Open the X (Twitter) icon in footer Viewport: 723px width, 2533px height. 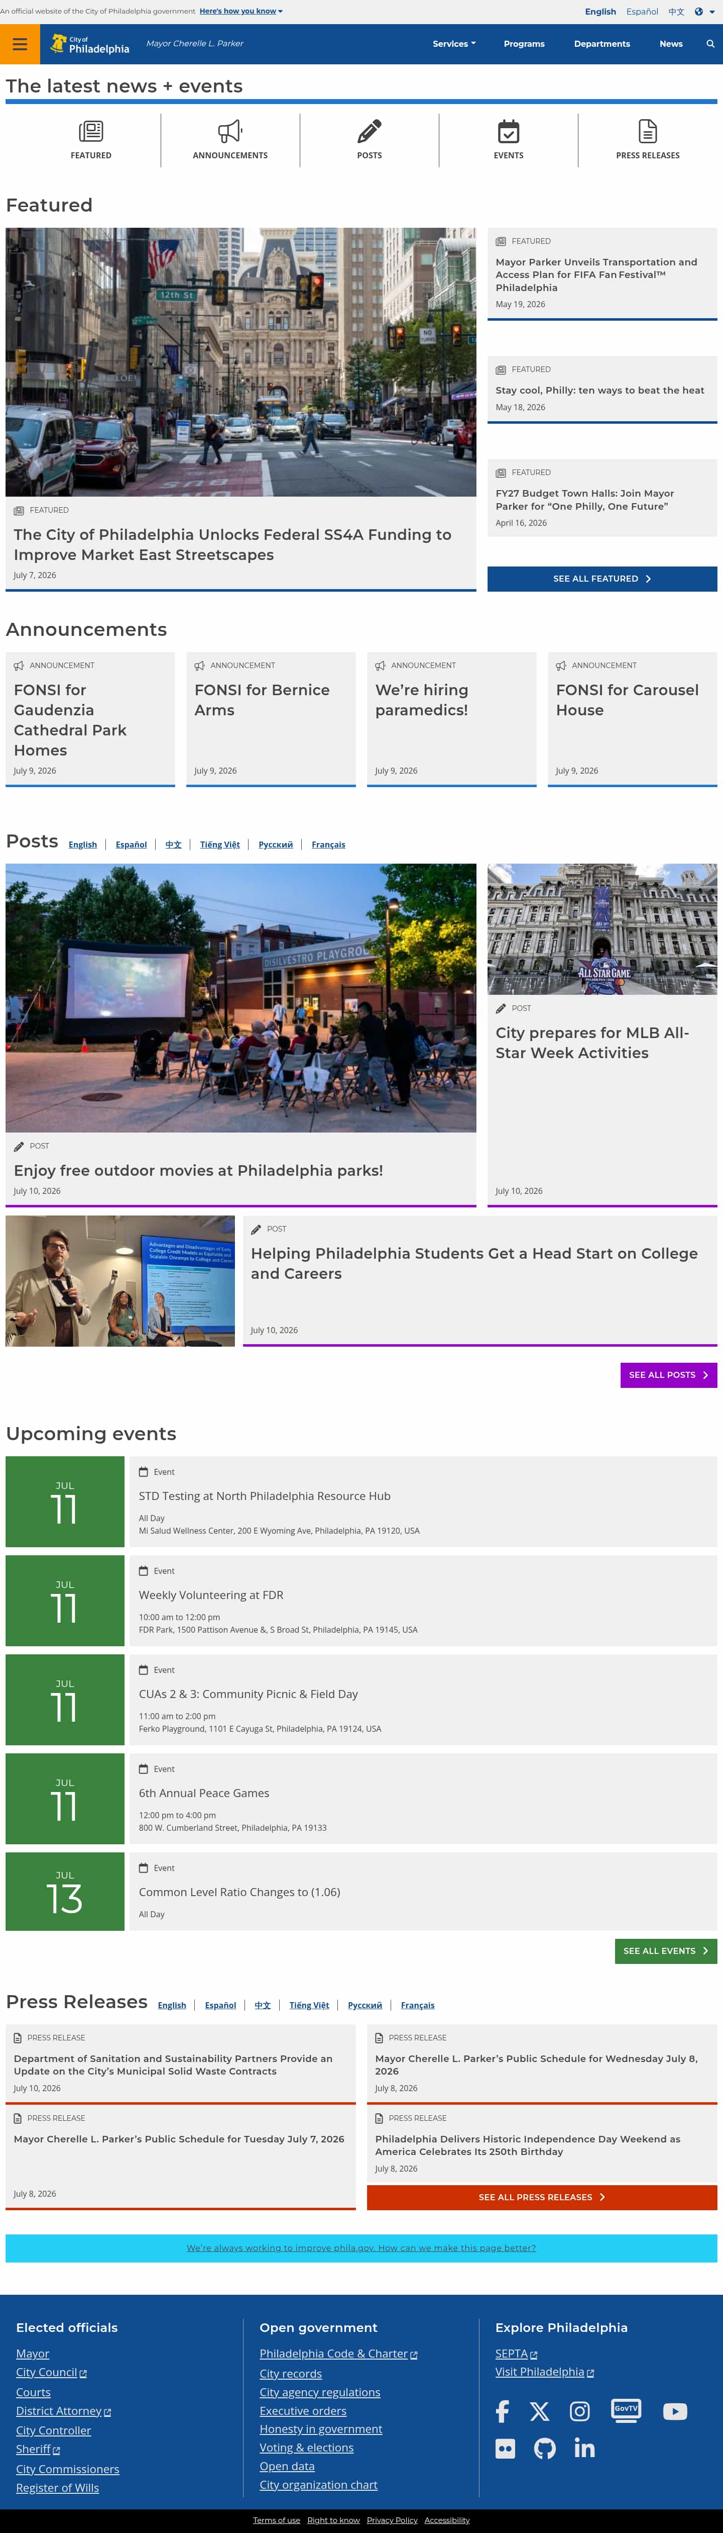pos(539,2411)
